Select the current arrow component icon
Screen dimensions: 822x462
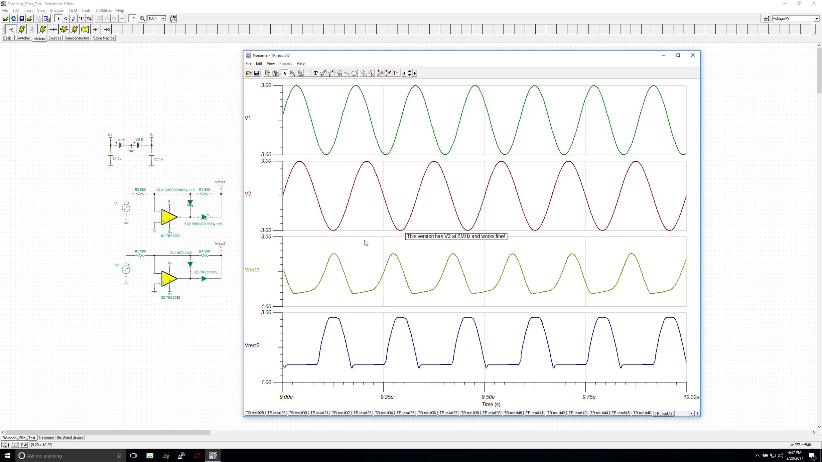(53, 29)
